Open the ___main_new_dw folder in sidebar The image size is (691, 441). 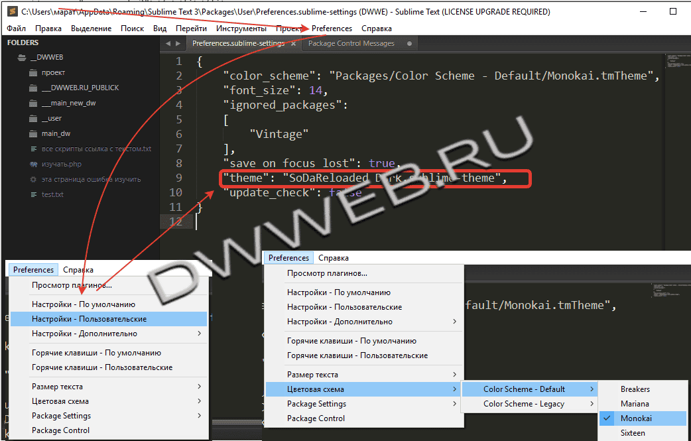68,103
